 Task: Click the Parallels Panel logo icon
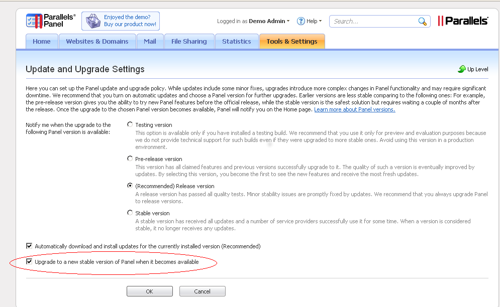tap(34, 21)
